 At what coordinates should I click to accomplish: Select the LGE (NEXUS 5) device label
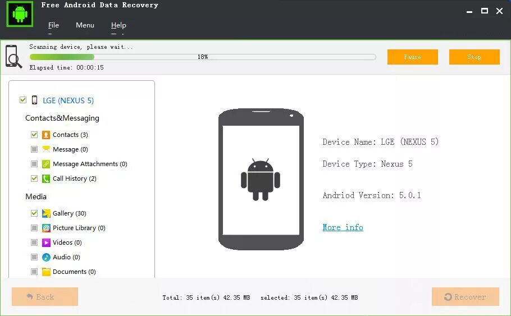coord(68,100)
